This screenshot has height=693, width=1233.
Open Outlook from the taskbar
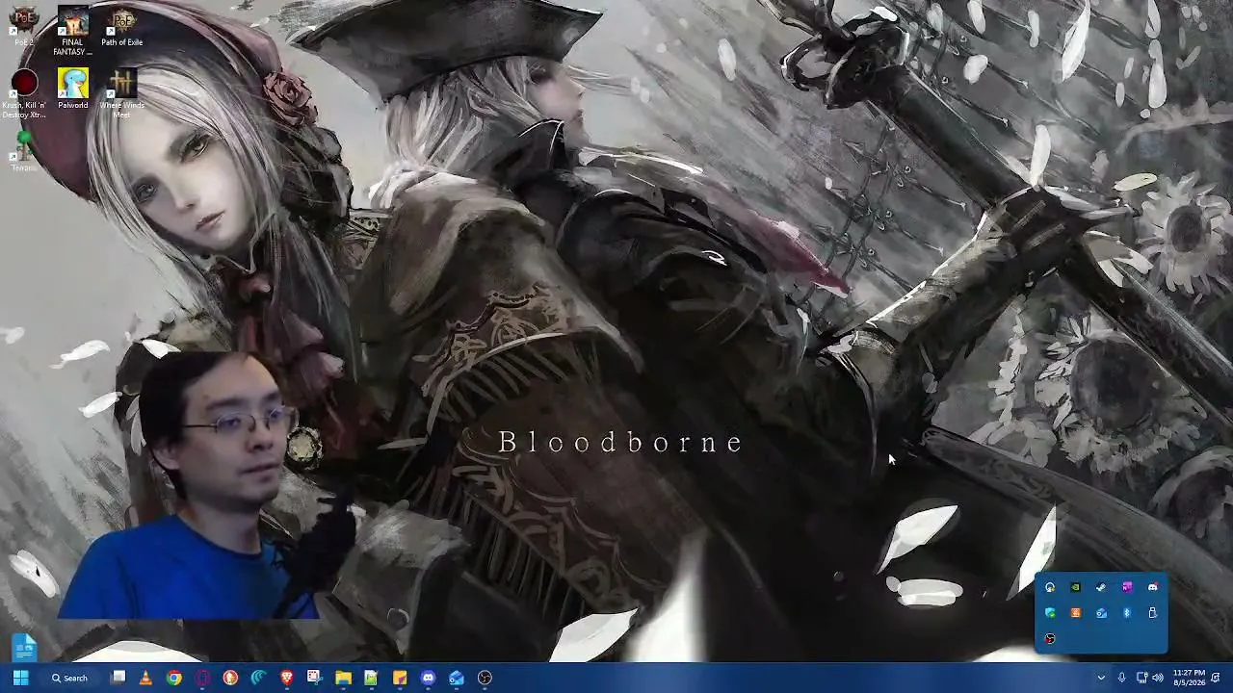(456, 678)
